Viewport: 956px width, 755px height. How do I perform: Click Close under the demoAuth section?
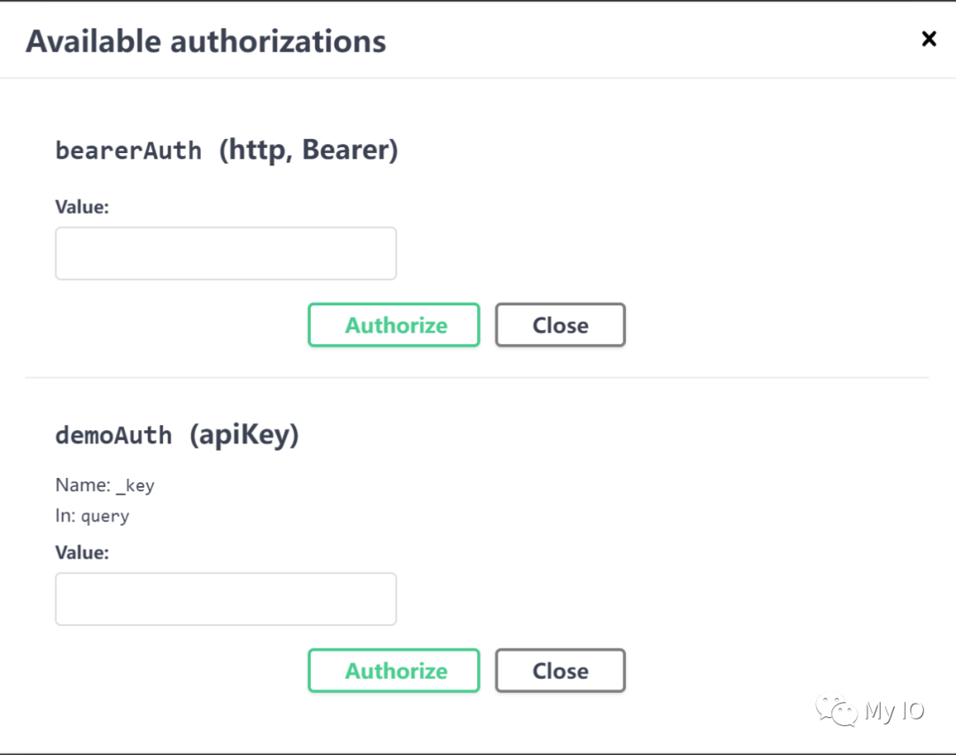coord(560,671)
